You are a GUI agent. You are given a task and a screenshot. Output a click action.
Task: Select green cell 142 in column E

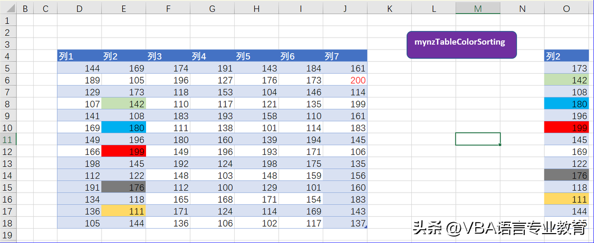pos(124,104)
